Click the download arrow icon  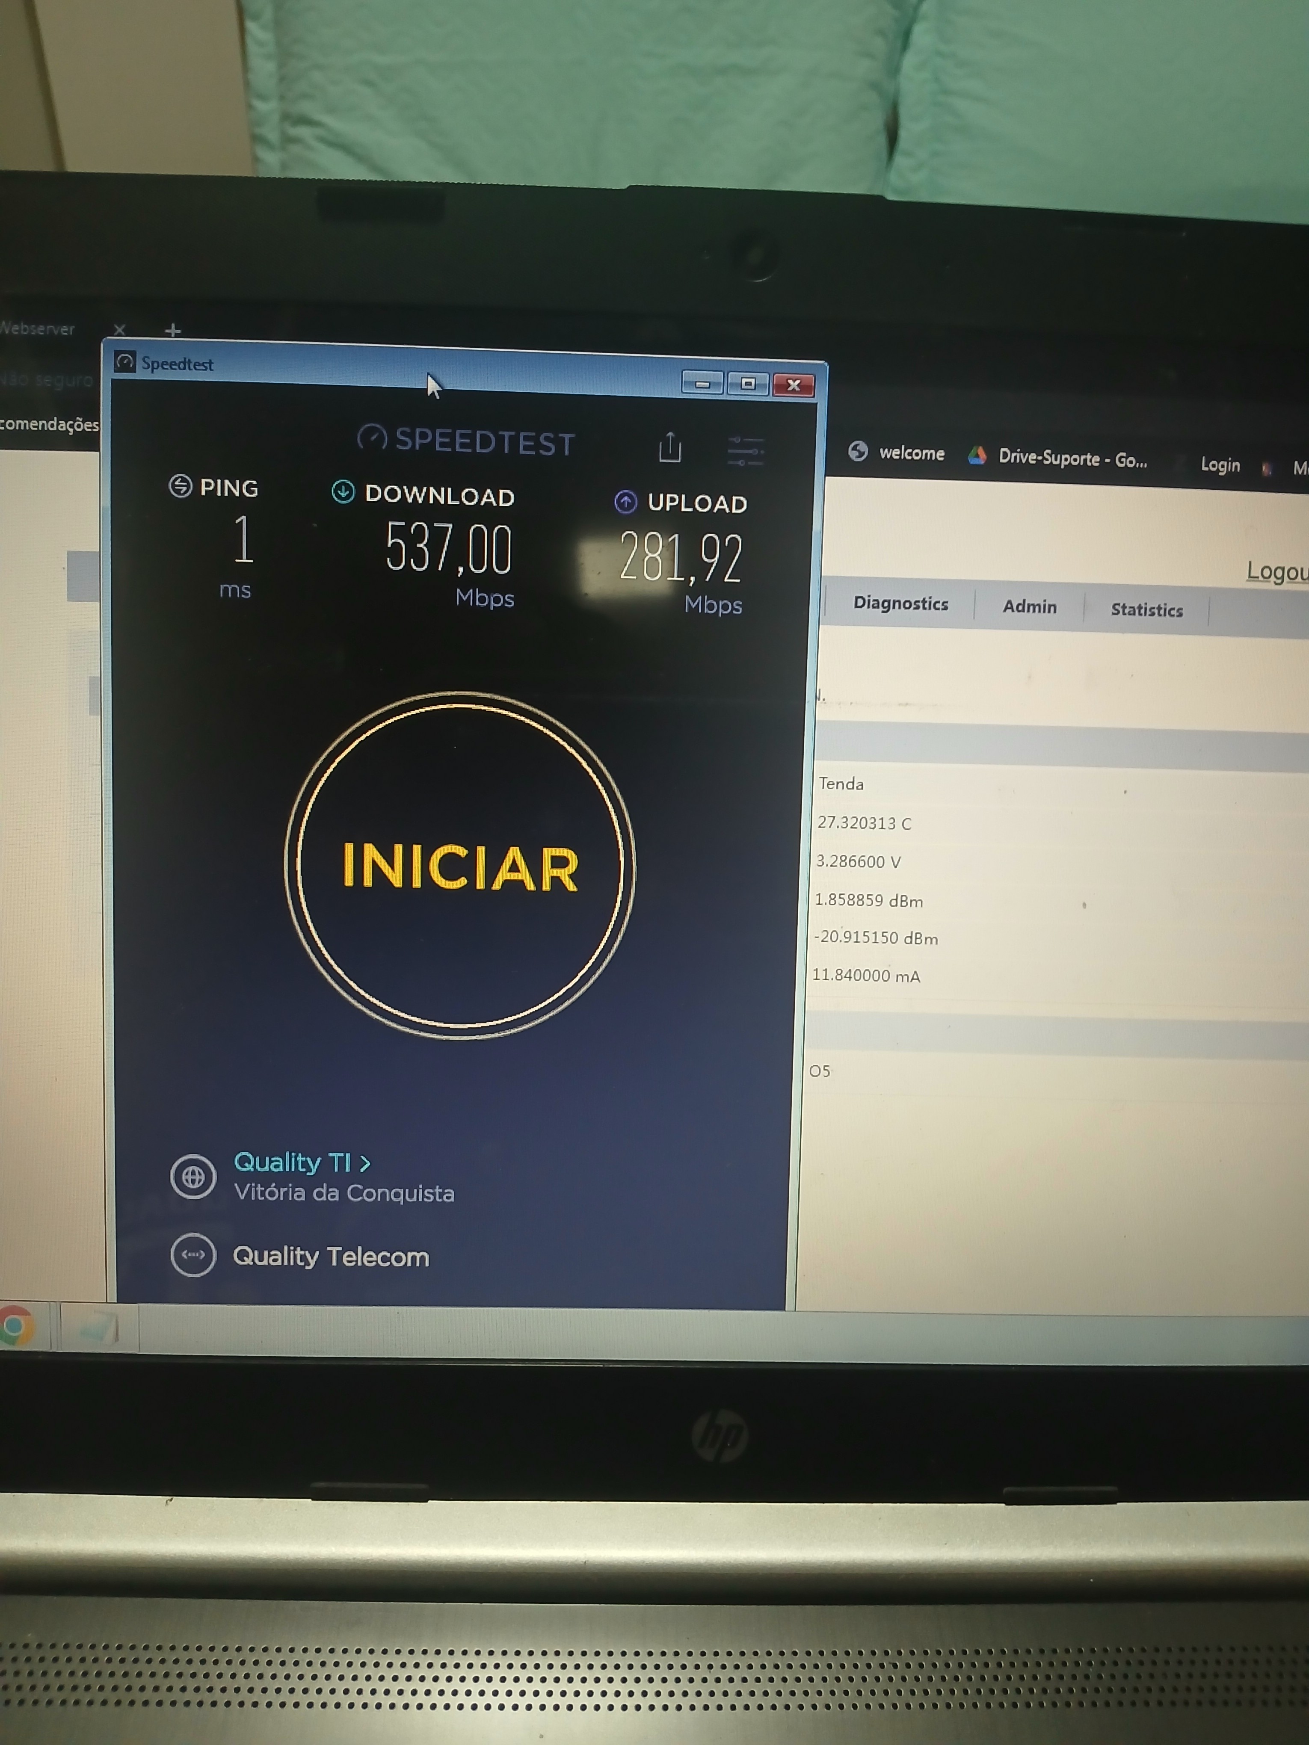click(x=343, y=491)
